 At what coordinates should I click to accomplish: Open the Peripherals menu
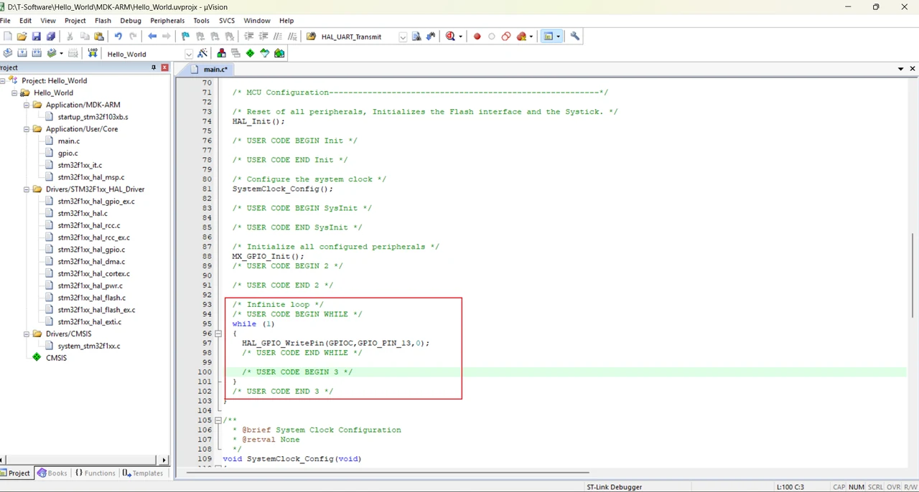pos(167,21)
